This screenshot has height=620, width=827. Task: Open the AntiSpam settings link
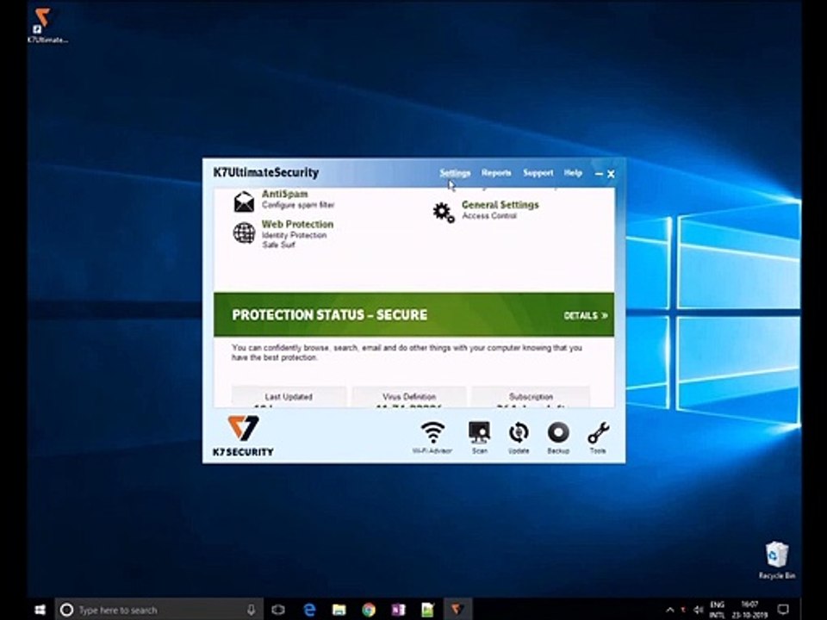point(284,194)
